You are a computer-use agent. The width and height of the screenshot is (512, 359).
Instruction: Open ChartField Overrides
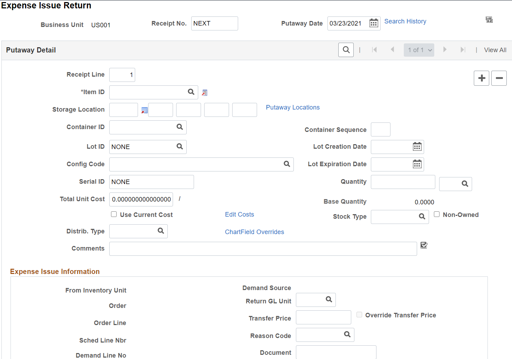coord(254,232)
